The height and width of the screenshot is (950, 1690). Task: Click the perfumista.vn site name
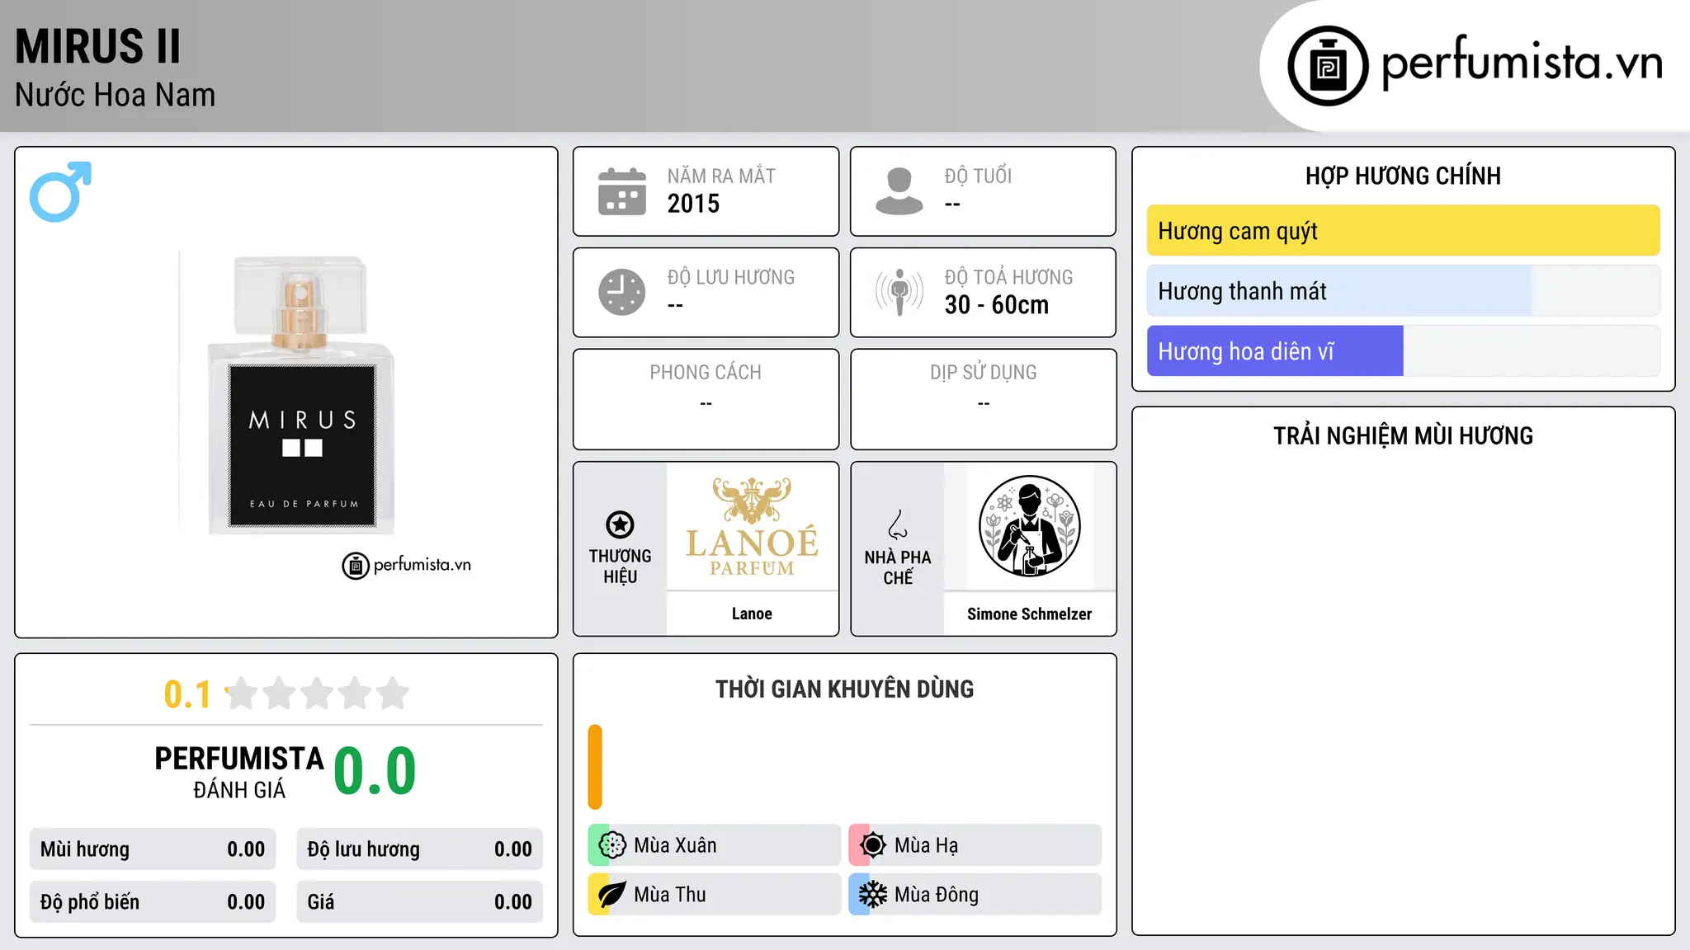point(1522,63)
